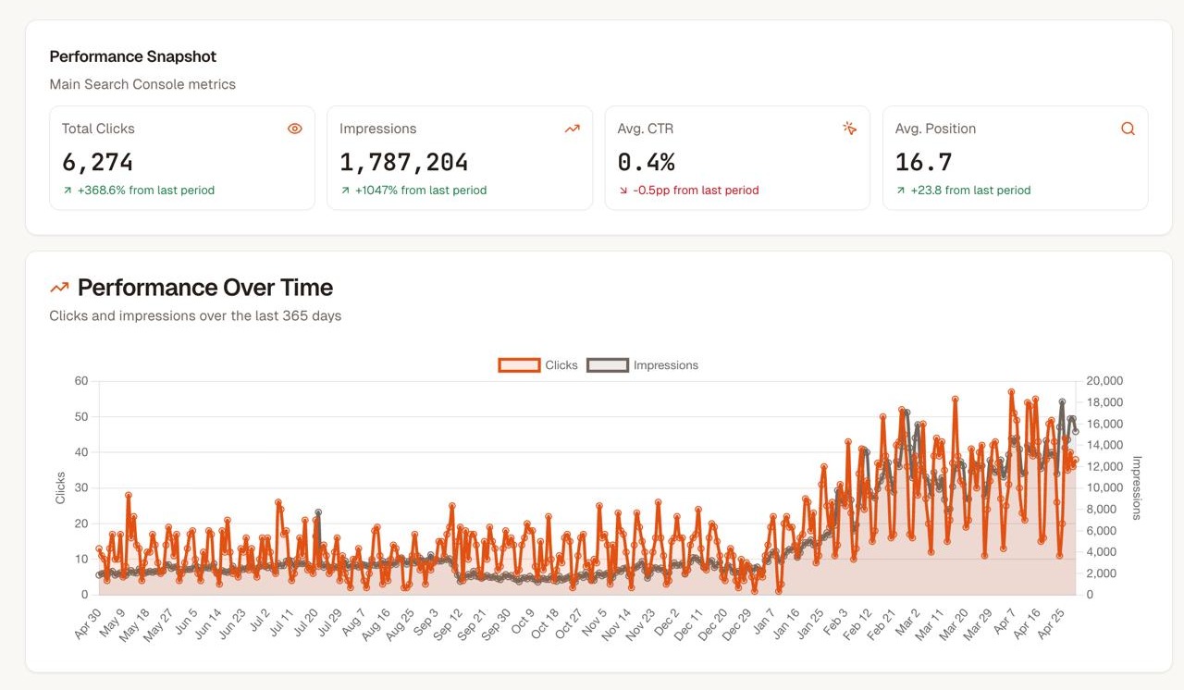Click the zero-clicks data point near Jan 7
Viewport: 1184px width, 690px height.
(780, 590)
